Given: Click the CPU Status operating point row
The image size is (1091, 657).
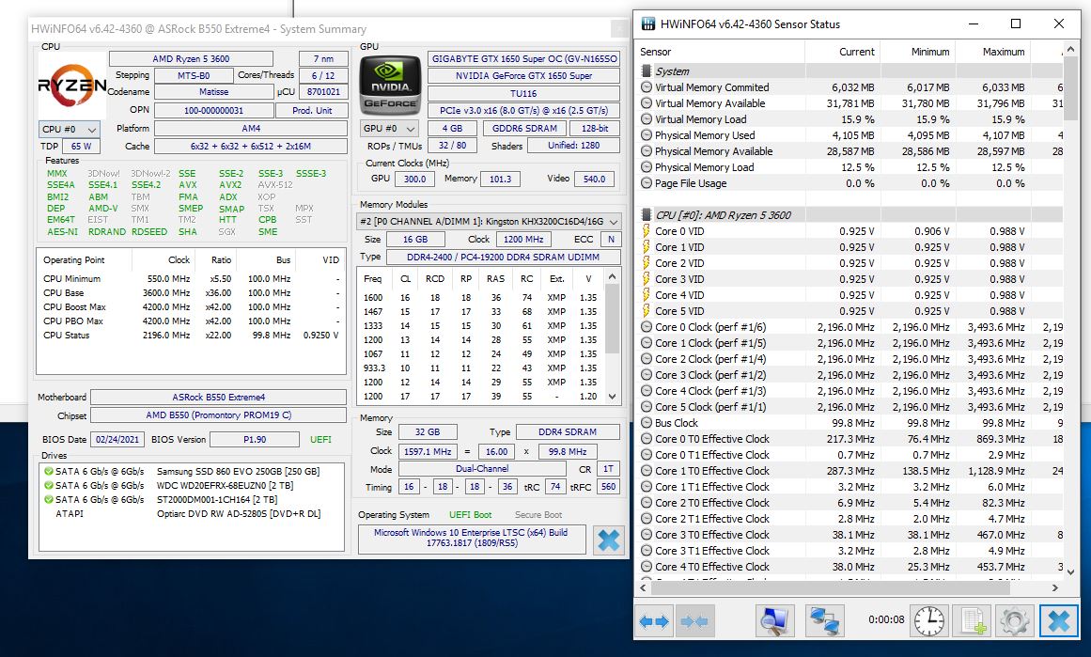Looking at the screenshot, I should point(191,336).
